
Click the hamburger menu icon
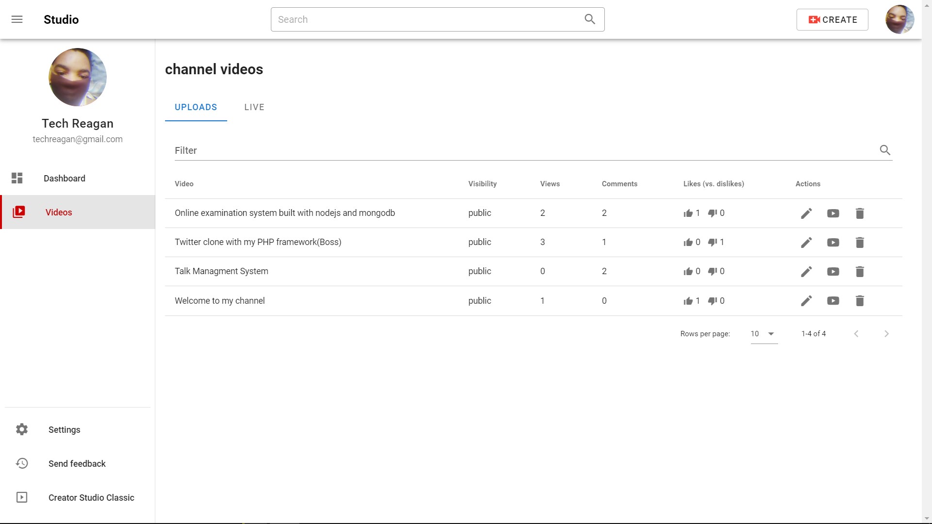pyautogui.click(x=17, y=19)
